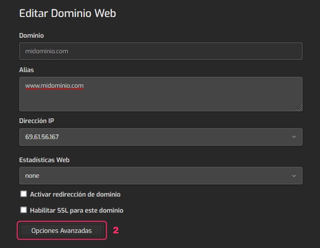Click the Alias textarea resize handle
Image resolution: width=320 pixels, height=248 pixels.
[x=299, y=108]
